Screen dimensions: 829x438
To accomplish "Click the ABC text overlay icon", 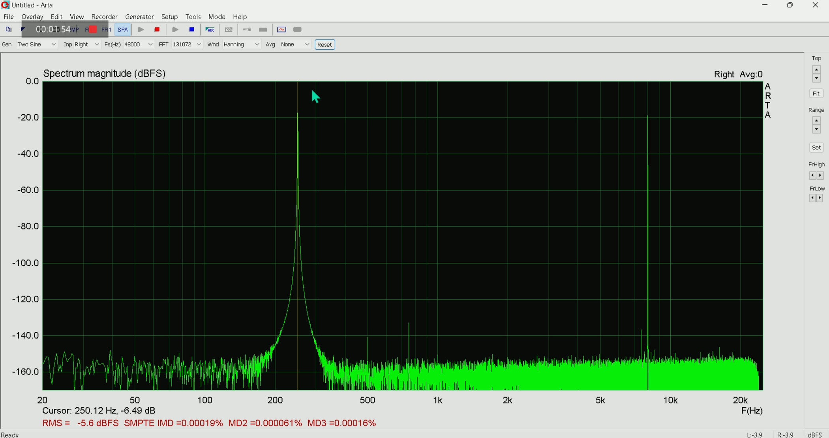I will 210,30.
